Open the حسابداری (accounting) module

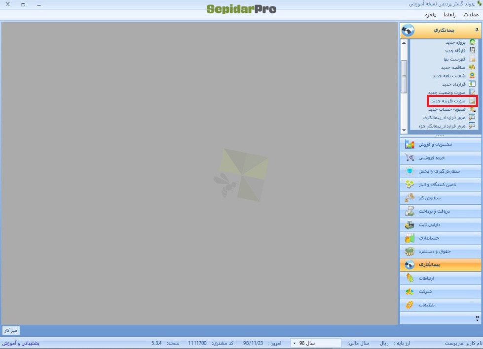tap(440, 238)
